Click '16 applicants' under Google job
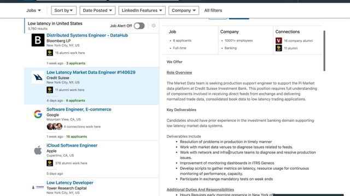The image size is (350, 196). (77, 137)
